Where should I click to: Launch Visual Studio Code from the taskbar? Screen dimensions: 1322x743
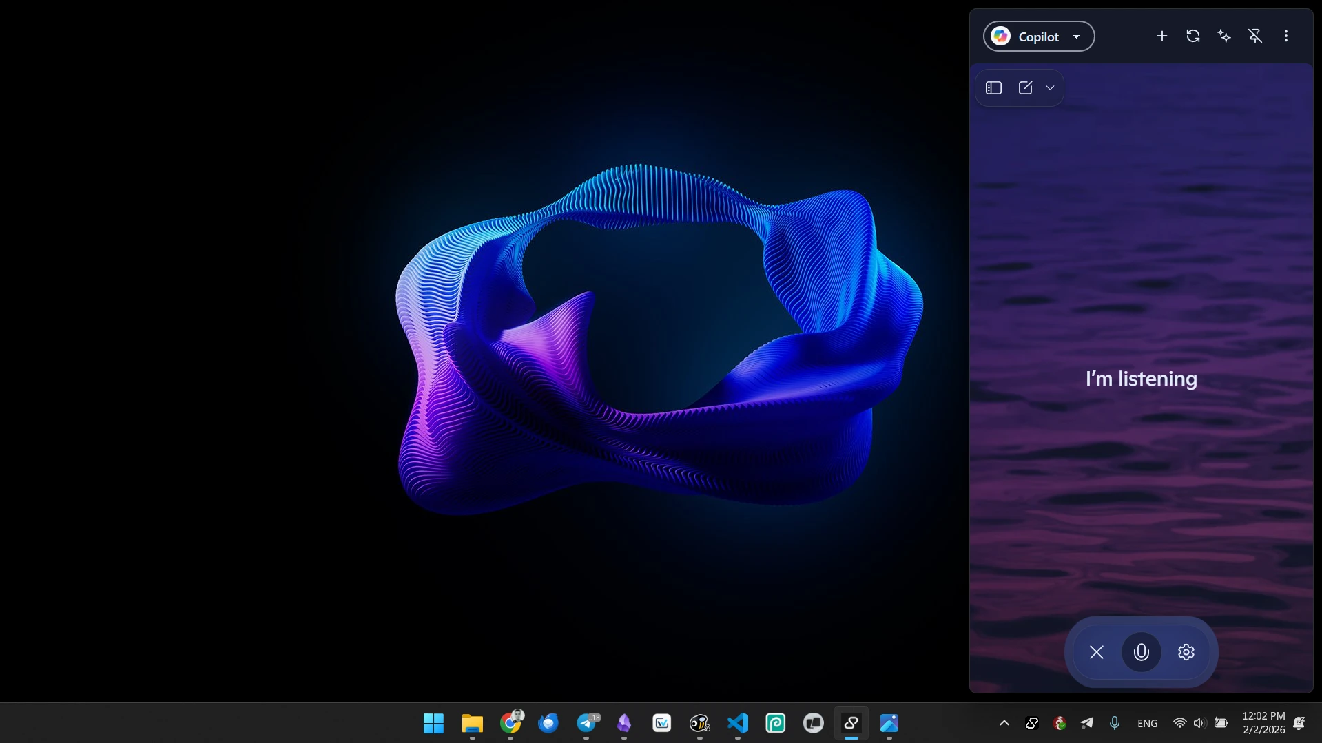coord(737,724)
